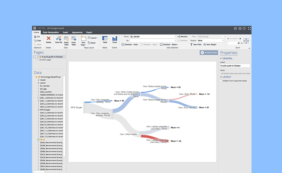
Task: Collapse the GENERAL properties section
Action: pyautogui.click(x=221, y=58)
